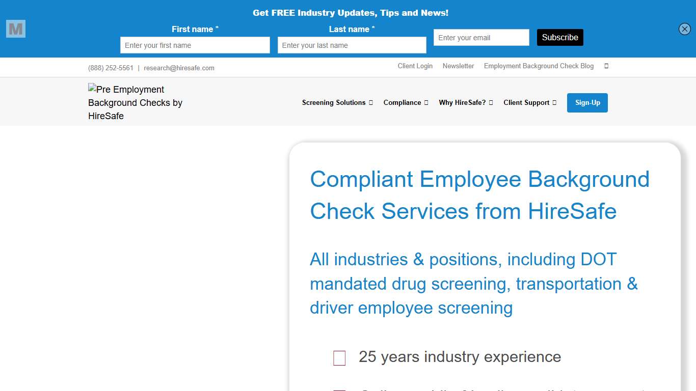Screen dimensions: 696x391
Task: Open the Compliance dropdown
Action: (403, 102)
